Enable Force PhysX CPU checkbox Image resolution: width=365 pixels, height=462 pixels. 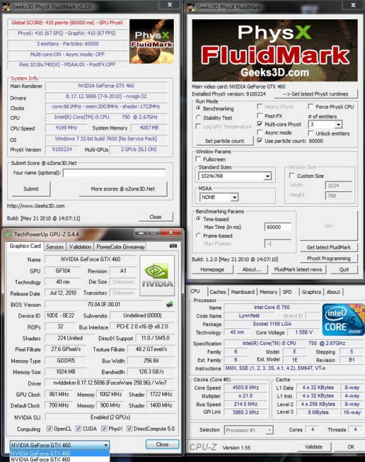pyautogui.click(x=310, y=107)
